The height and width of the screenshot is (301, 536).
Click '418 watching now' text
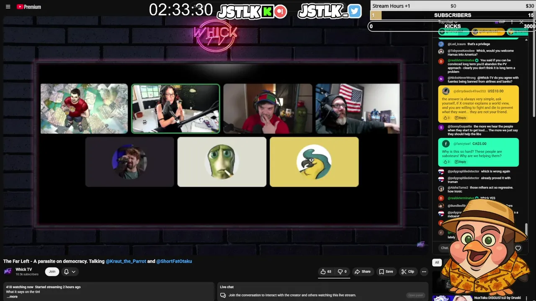pyautogui.click(x=20, y=287)
